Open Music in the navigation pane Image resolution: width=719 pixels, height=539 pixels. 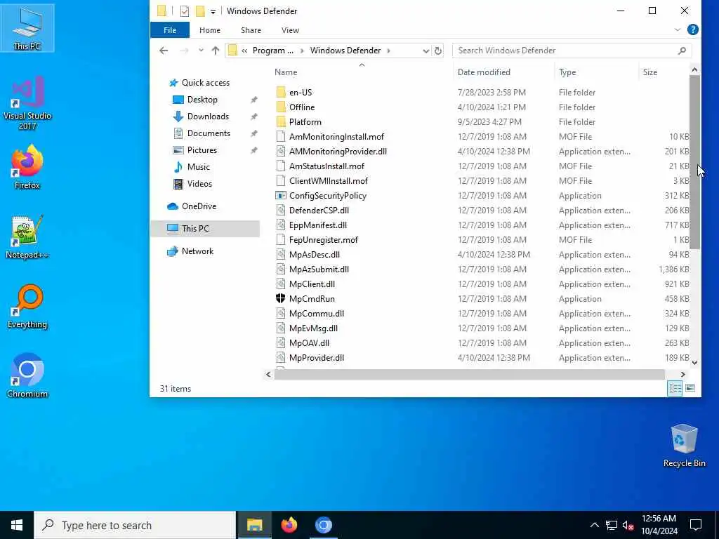198,167
